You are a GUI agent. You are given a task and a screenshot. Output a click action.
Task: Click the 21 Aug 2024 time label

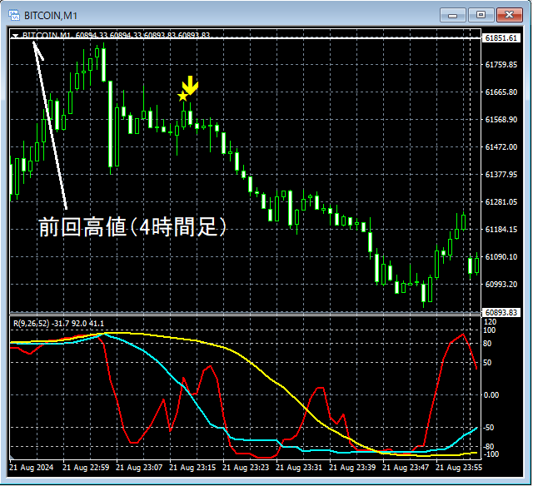click(32, 468)
